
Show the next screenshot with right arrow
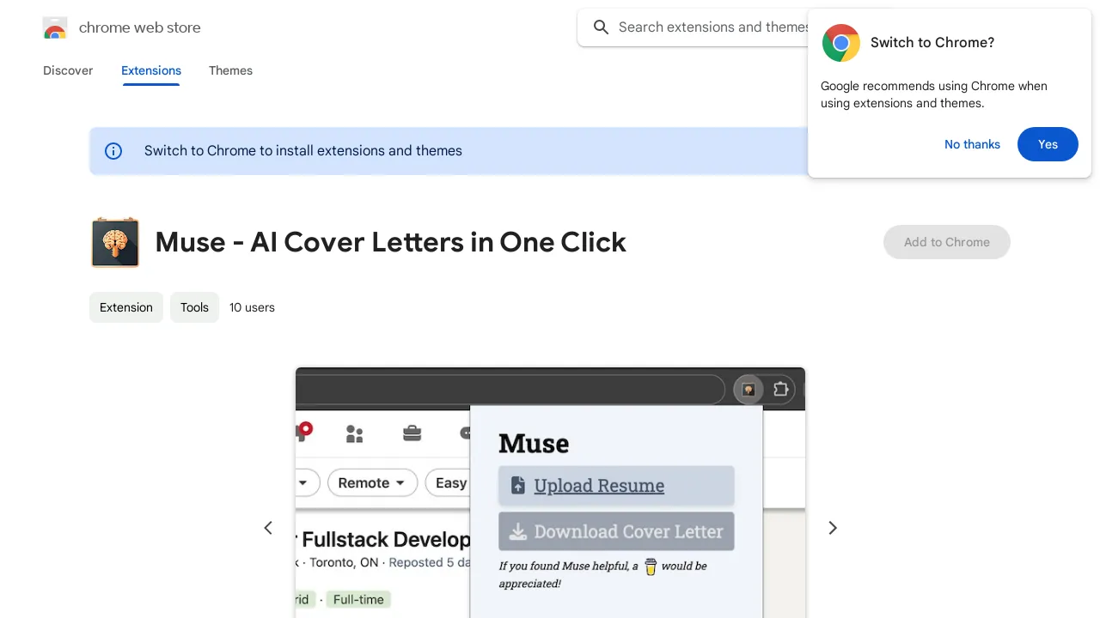(832, 528)
